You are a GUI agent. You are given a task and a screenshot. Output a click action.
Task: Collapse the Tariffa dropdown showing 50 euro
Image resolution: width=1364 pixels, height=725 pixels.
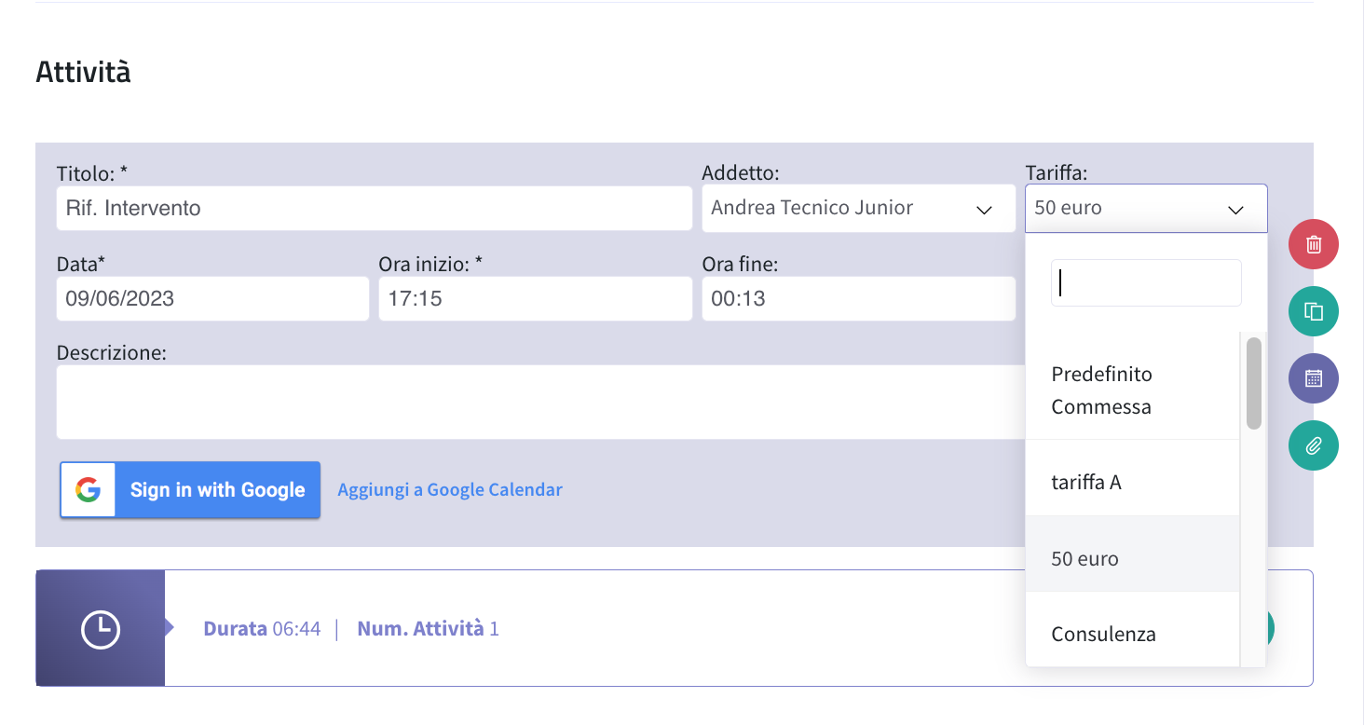pyautogui.click(x=1146, y=208)
